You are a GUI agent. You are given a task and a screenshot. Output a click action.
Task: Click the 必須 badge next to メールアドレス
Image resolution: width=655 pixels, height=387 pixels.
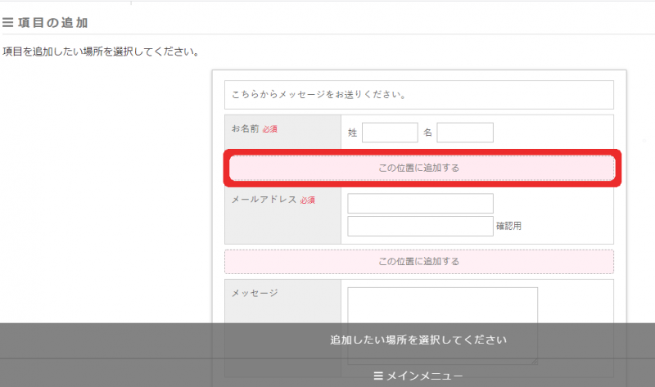click(308, 200)
